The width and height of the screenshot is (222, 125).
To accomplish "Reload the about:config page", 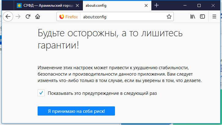I will (28, 17).
